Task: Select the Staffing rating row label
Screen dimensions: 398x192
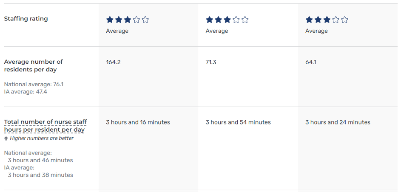Action: (x=26, y=19)
